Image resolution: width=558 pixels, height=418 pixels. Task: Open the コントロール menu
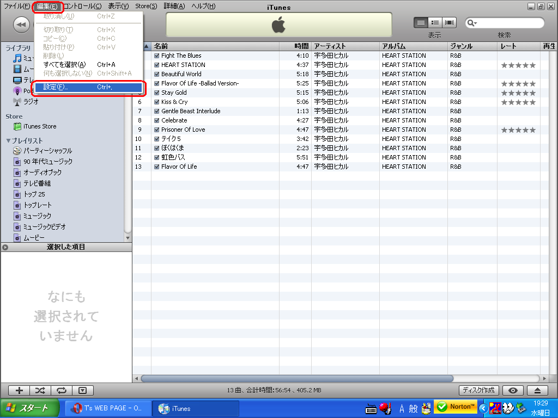click(x=82, y=7)
